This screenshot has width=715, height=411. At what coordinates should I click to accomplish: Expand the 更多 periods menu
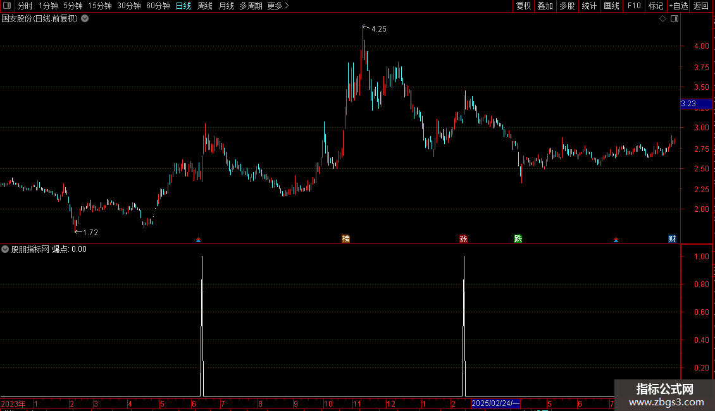pos(278,6)
